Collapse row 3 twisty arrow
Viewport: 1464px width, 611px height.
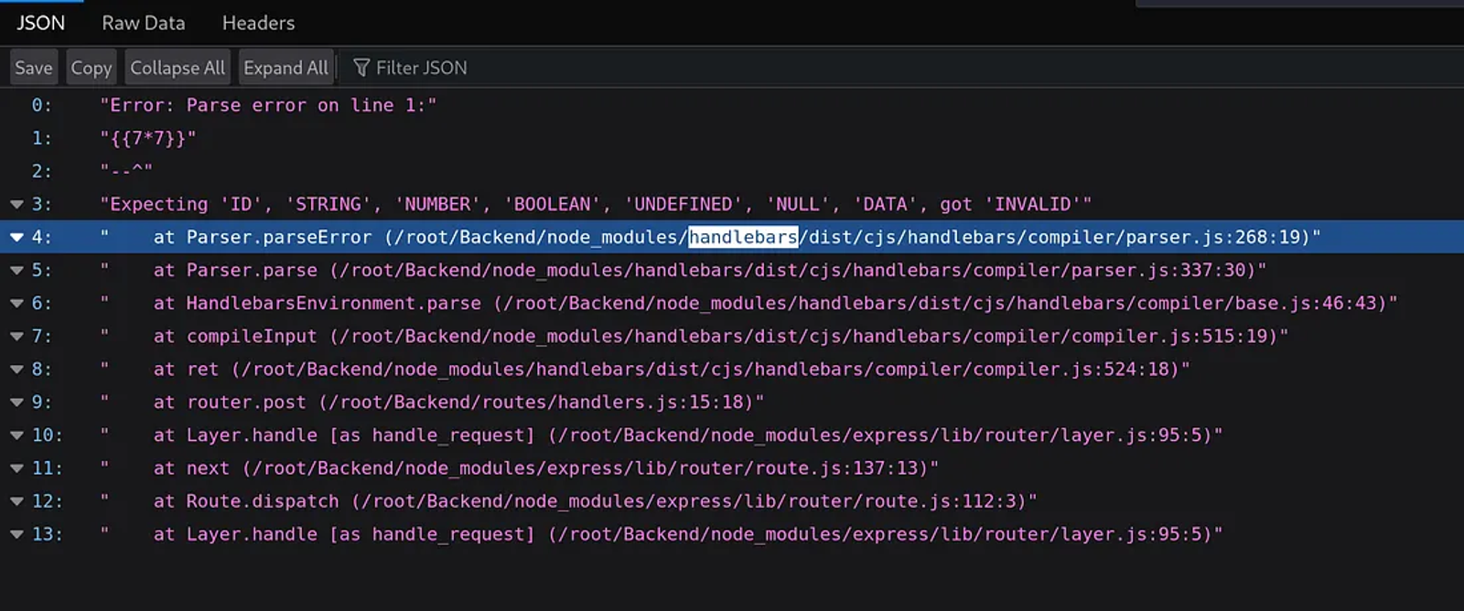(16, 204)
